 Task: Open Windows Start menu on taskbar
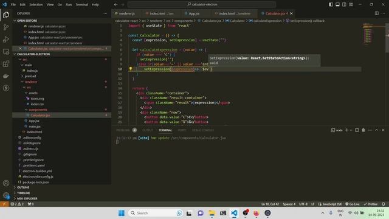(x=122, y=213)
